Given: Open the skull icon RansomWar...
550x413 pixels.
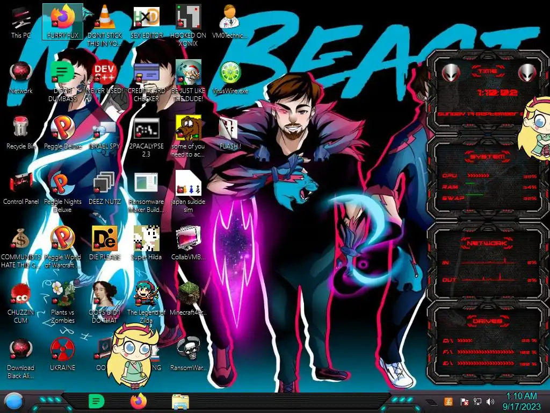Looking at the screenshot, I should pos(188,354).
